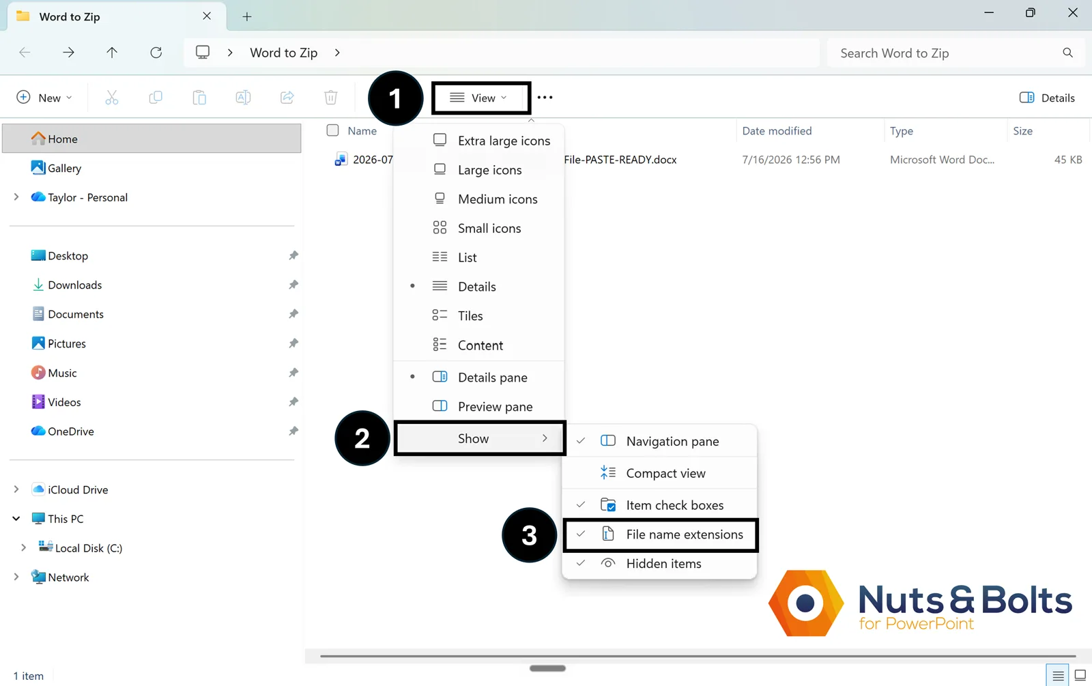This screenshot has height=686, width=1092.
Task: Toggle the select all checkbox by Name
Action: tap(333, 130)
